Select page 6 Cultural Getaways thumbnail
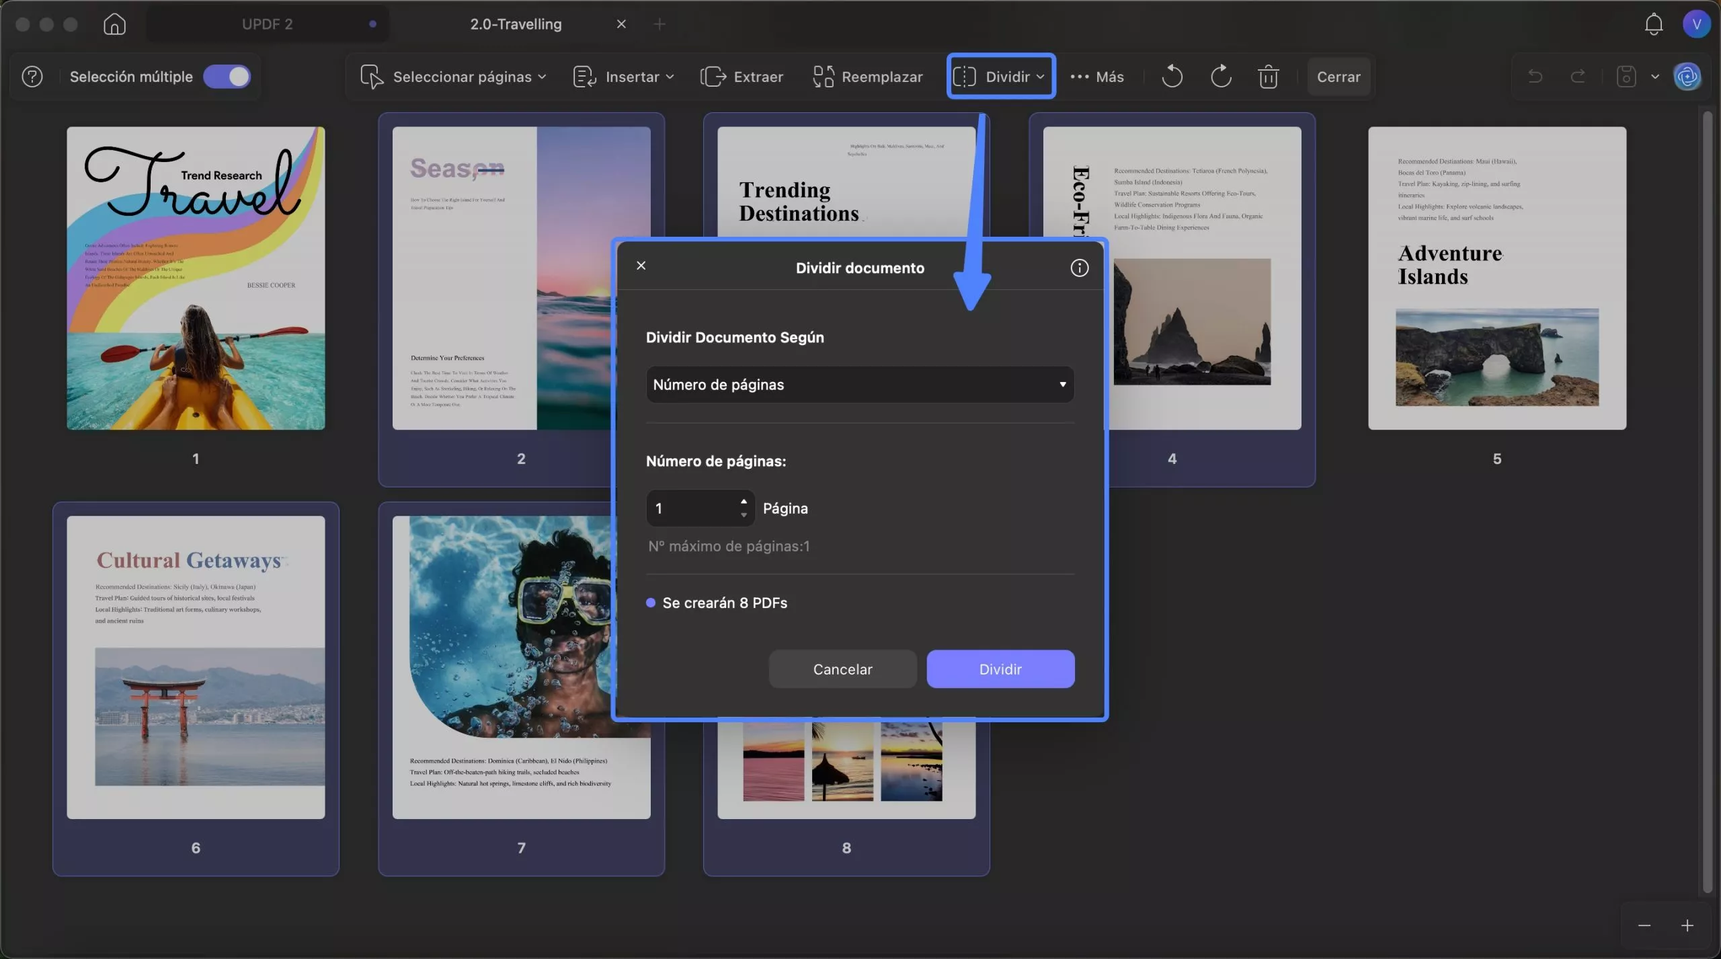The height and width of the screenshot is (959, 1721). pos(196,667)
